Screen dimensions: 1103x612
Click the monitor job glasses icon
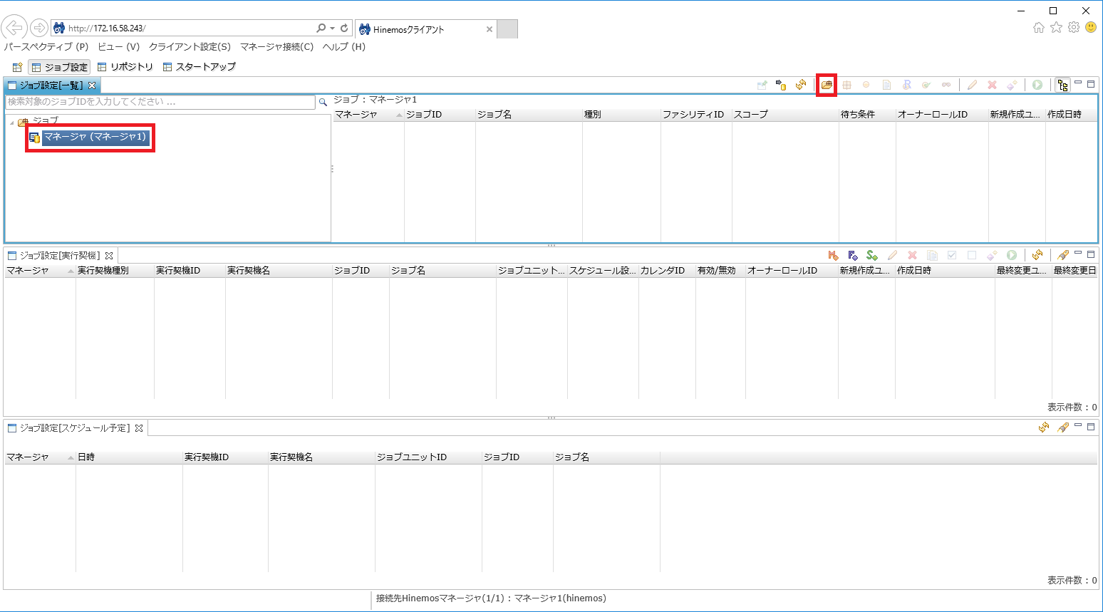[x=946, y=85]
